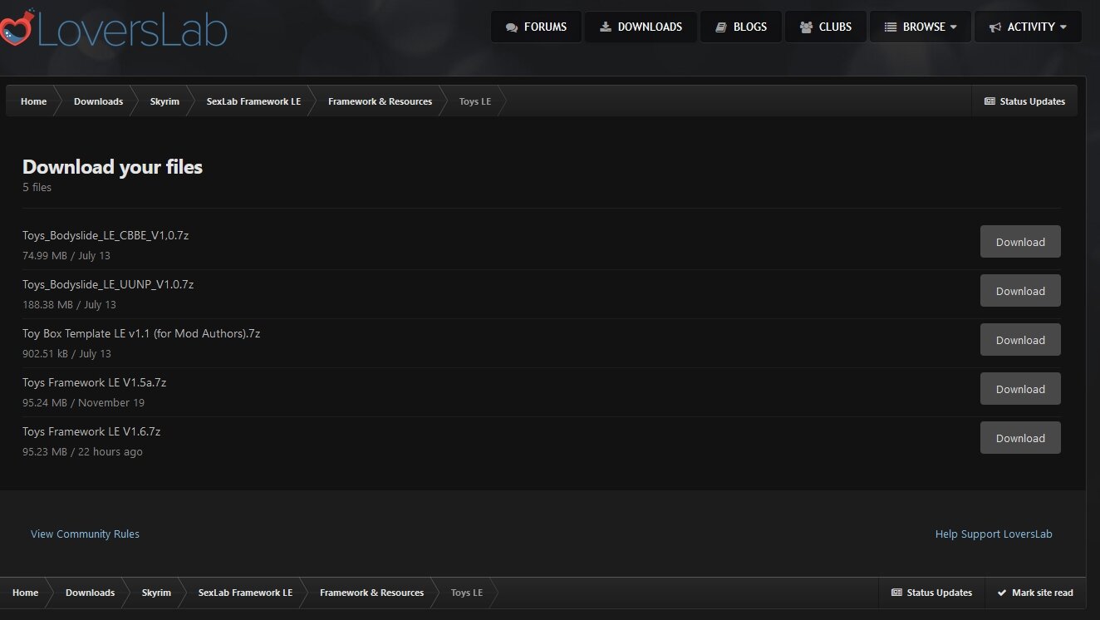Click the '95.23 MB / 22 hours ago' details

[82, 452]
